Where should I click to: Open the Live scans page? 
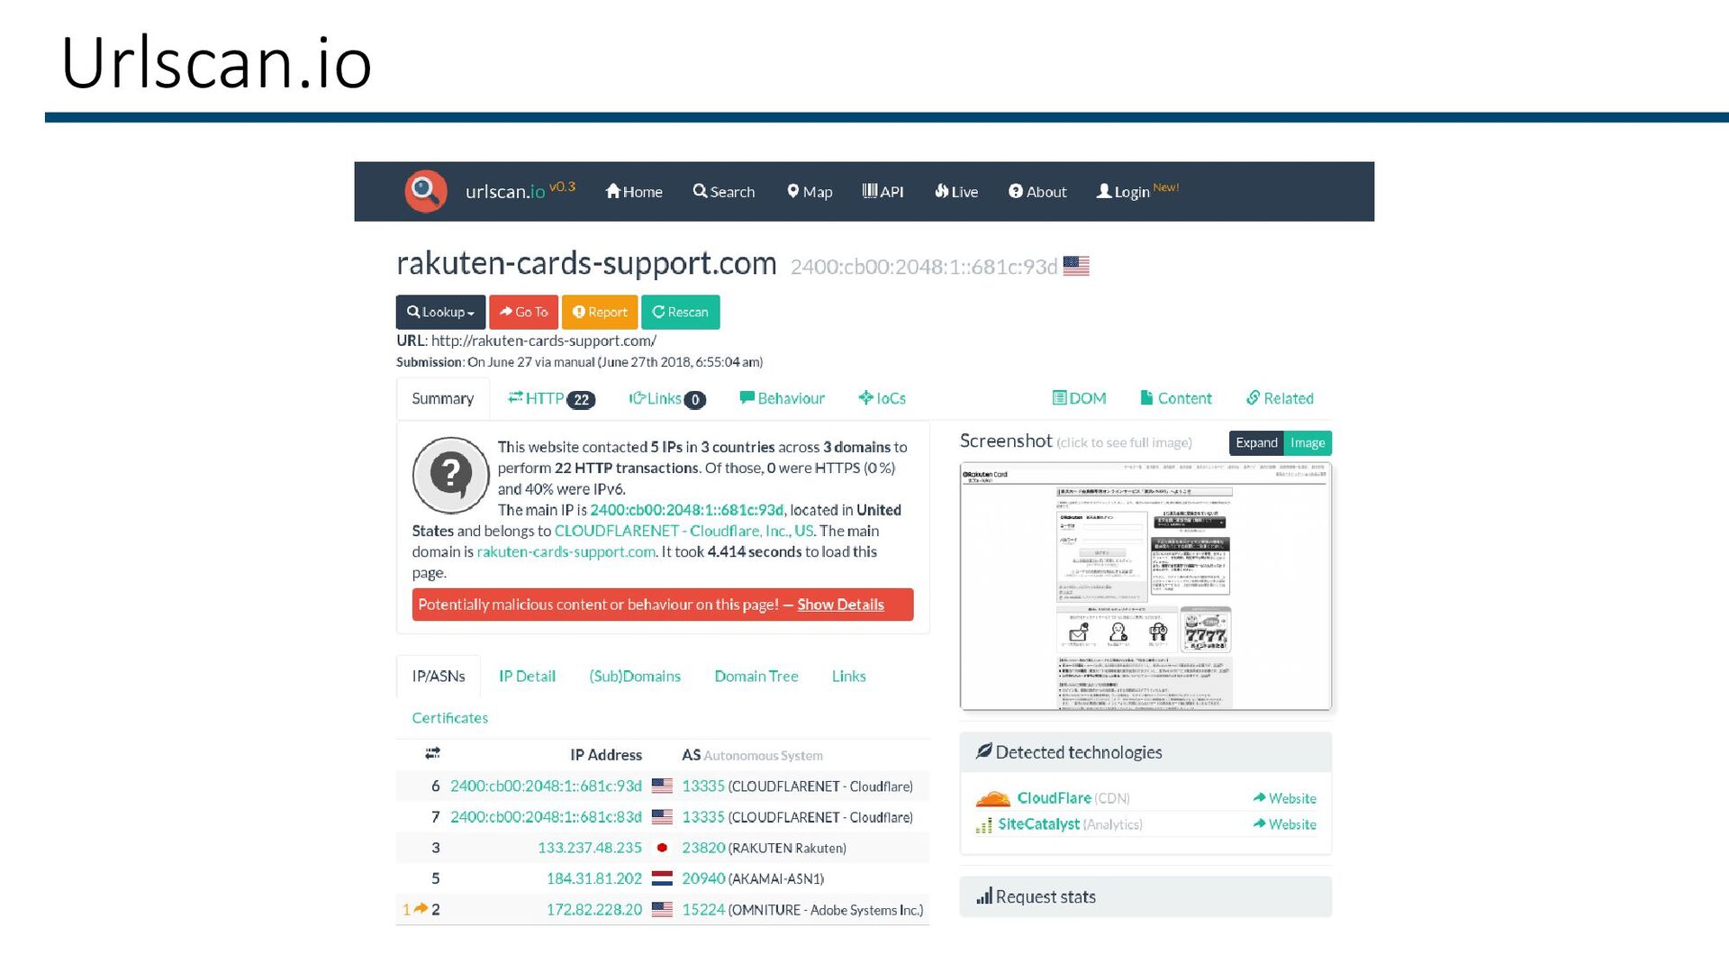click(956, 191)
